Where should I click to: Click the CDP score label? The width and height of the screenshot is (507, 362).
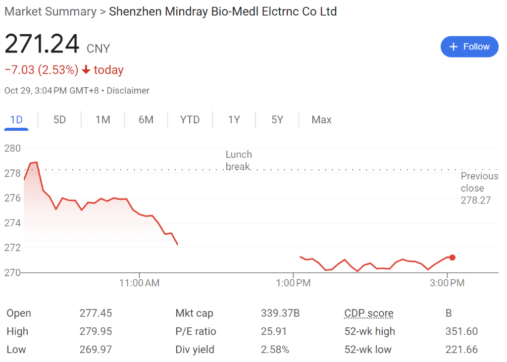pos(369,313)
